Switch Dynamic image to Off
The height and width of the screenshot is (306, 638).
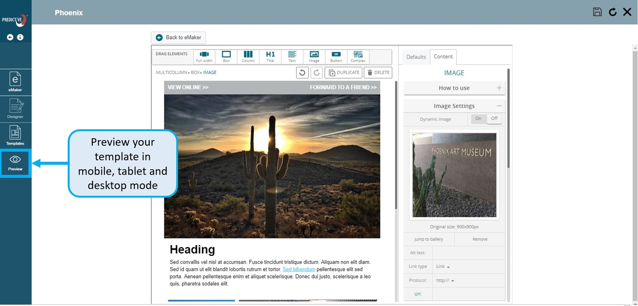pos(494,119)
